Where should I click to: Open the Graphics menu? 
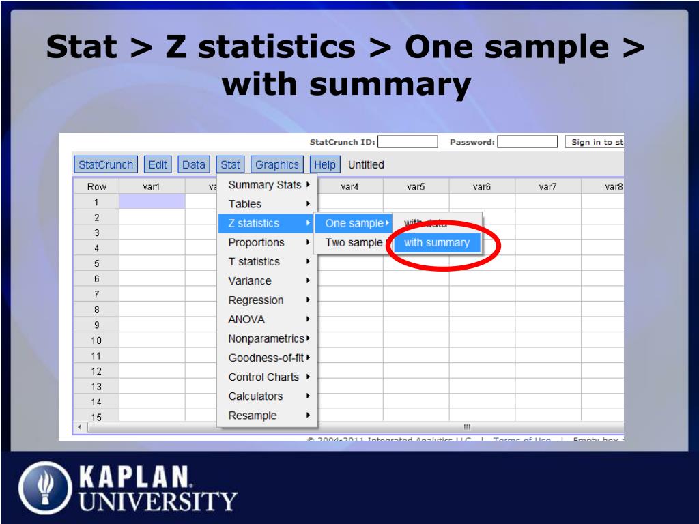277,164
